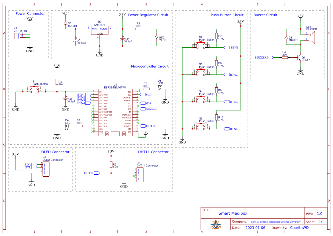Click the LM1117T voltage regulator symbol

[x=99, y=30]
